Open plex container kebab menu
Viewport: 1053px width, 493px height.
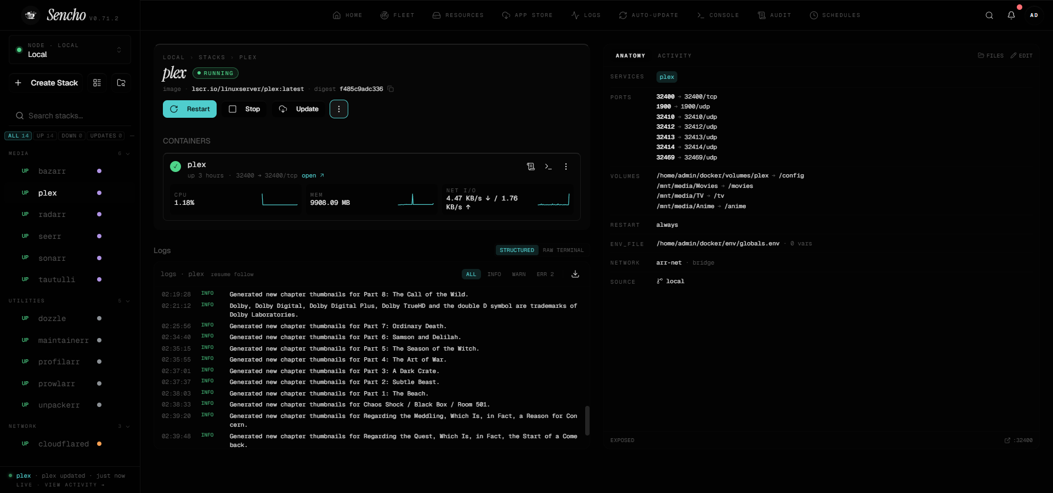(x=566, y=167)
